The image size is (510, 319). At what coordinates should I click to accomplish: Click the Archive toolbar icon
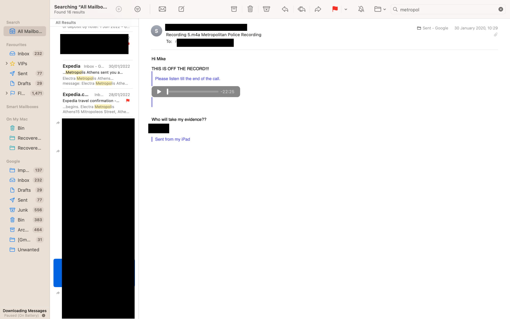234,9
